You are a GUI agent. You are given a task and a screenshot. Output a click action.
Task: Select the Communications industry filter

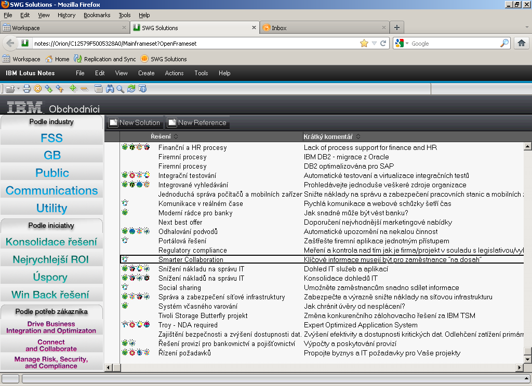51,190
